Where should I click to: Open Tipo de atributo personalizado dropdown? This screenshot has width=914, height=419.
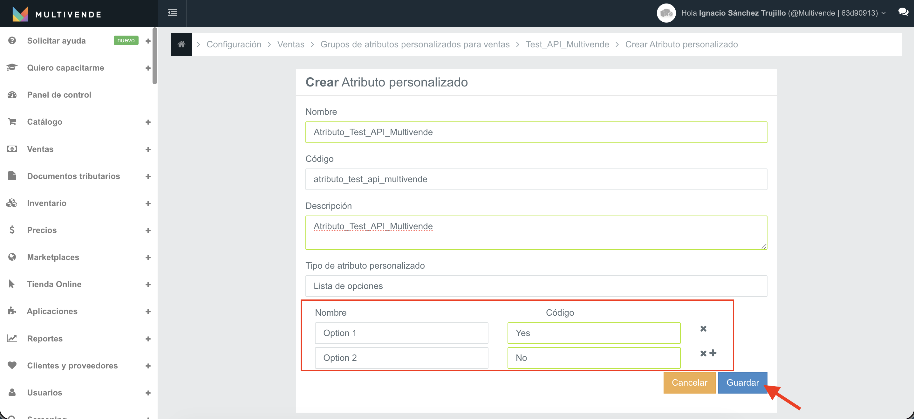pyautogui.click(x=536, y=286)
